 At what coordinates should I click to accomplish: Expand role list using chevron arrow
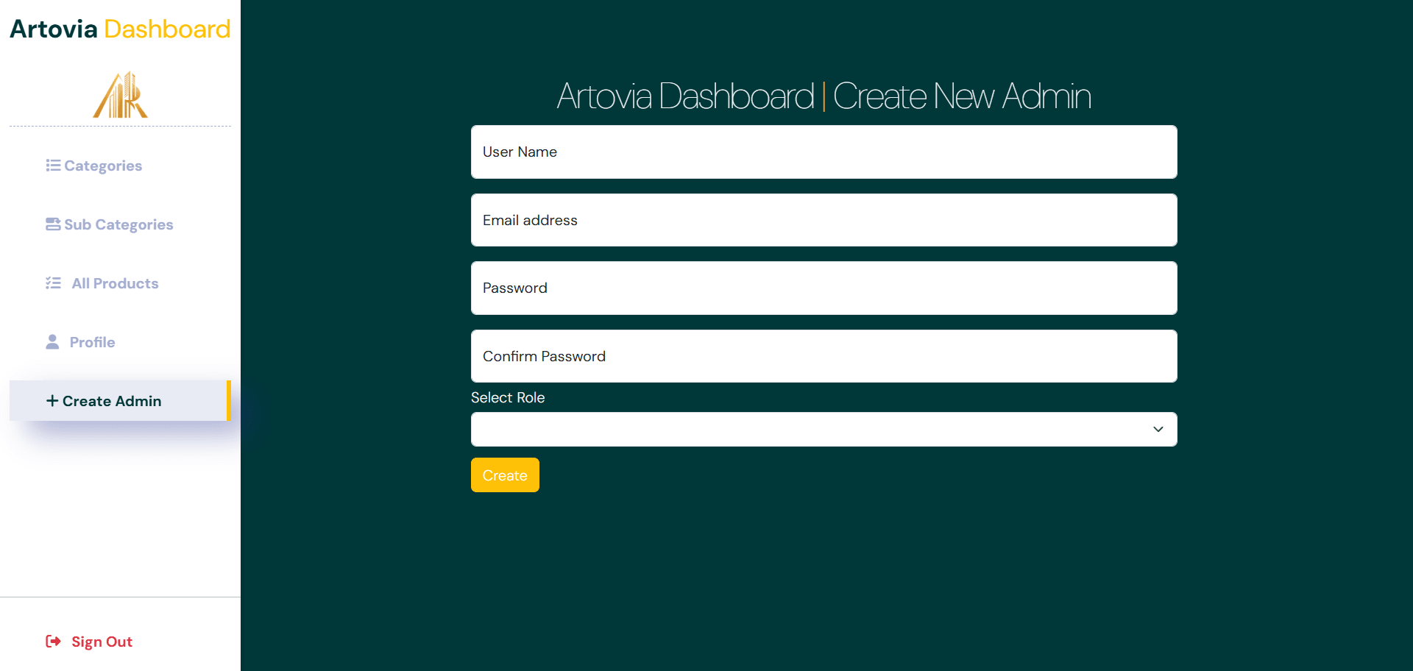(x=1158, y=430)
